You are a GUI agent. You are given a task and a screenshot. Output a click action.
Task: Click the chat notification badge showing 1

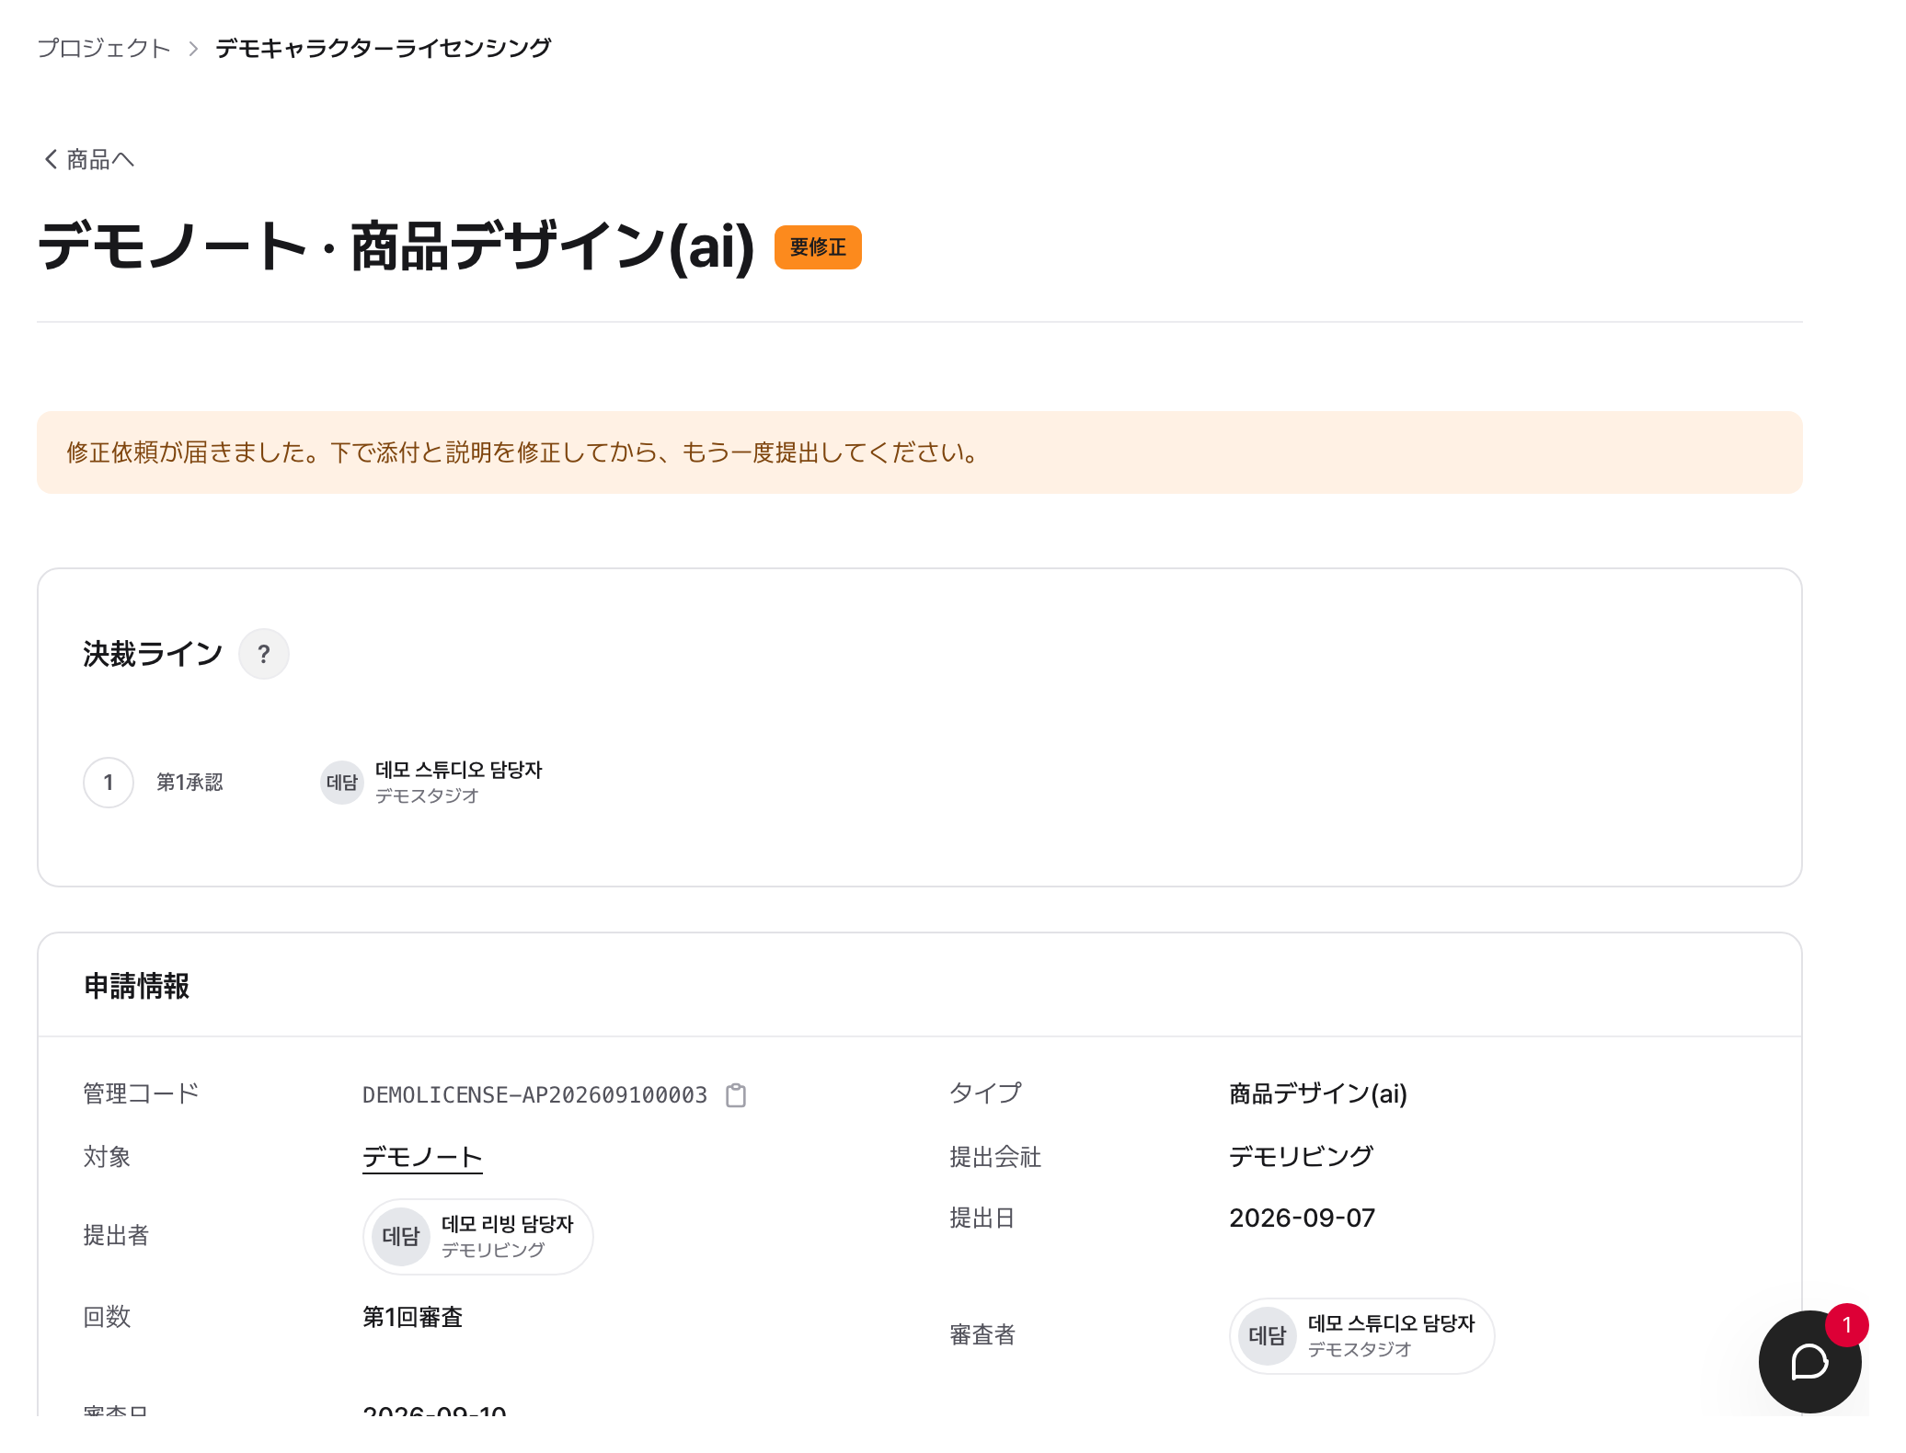click(1846, 1325)
